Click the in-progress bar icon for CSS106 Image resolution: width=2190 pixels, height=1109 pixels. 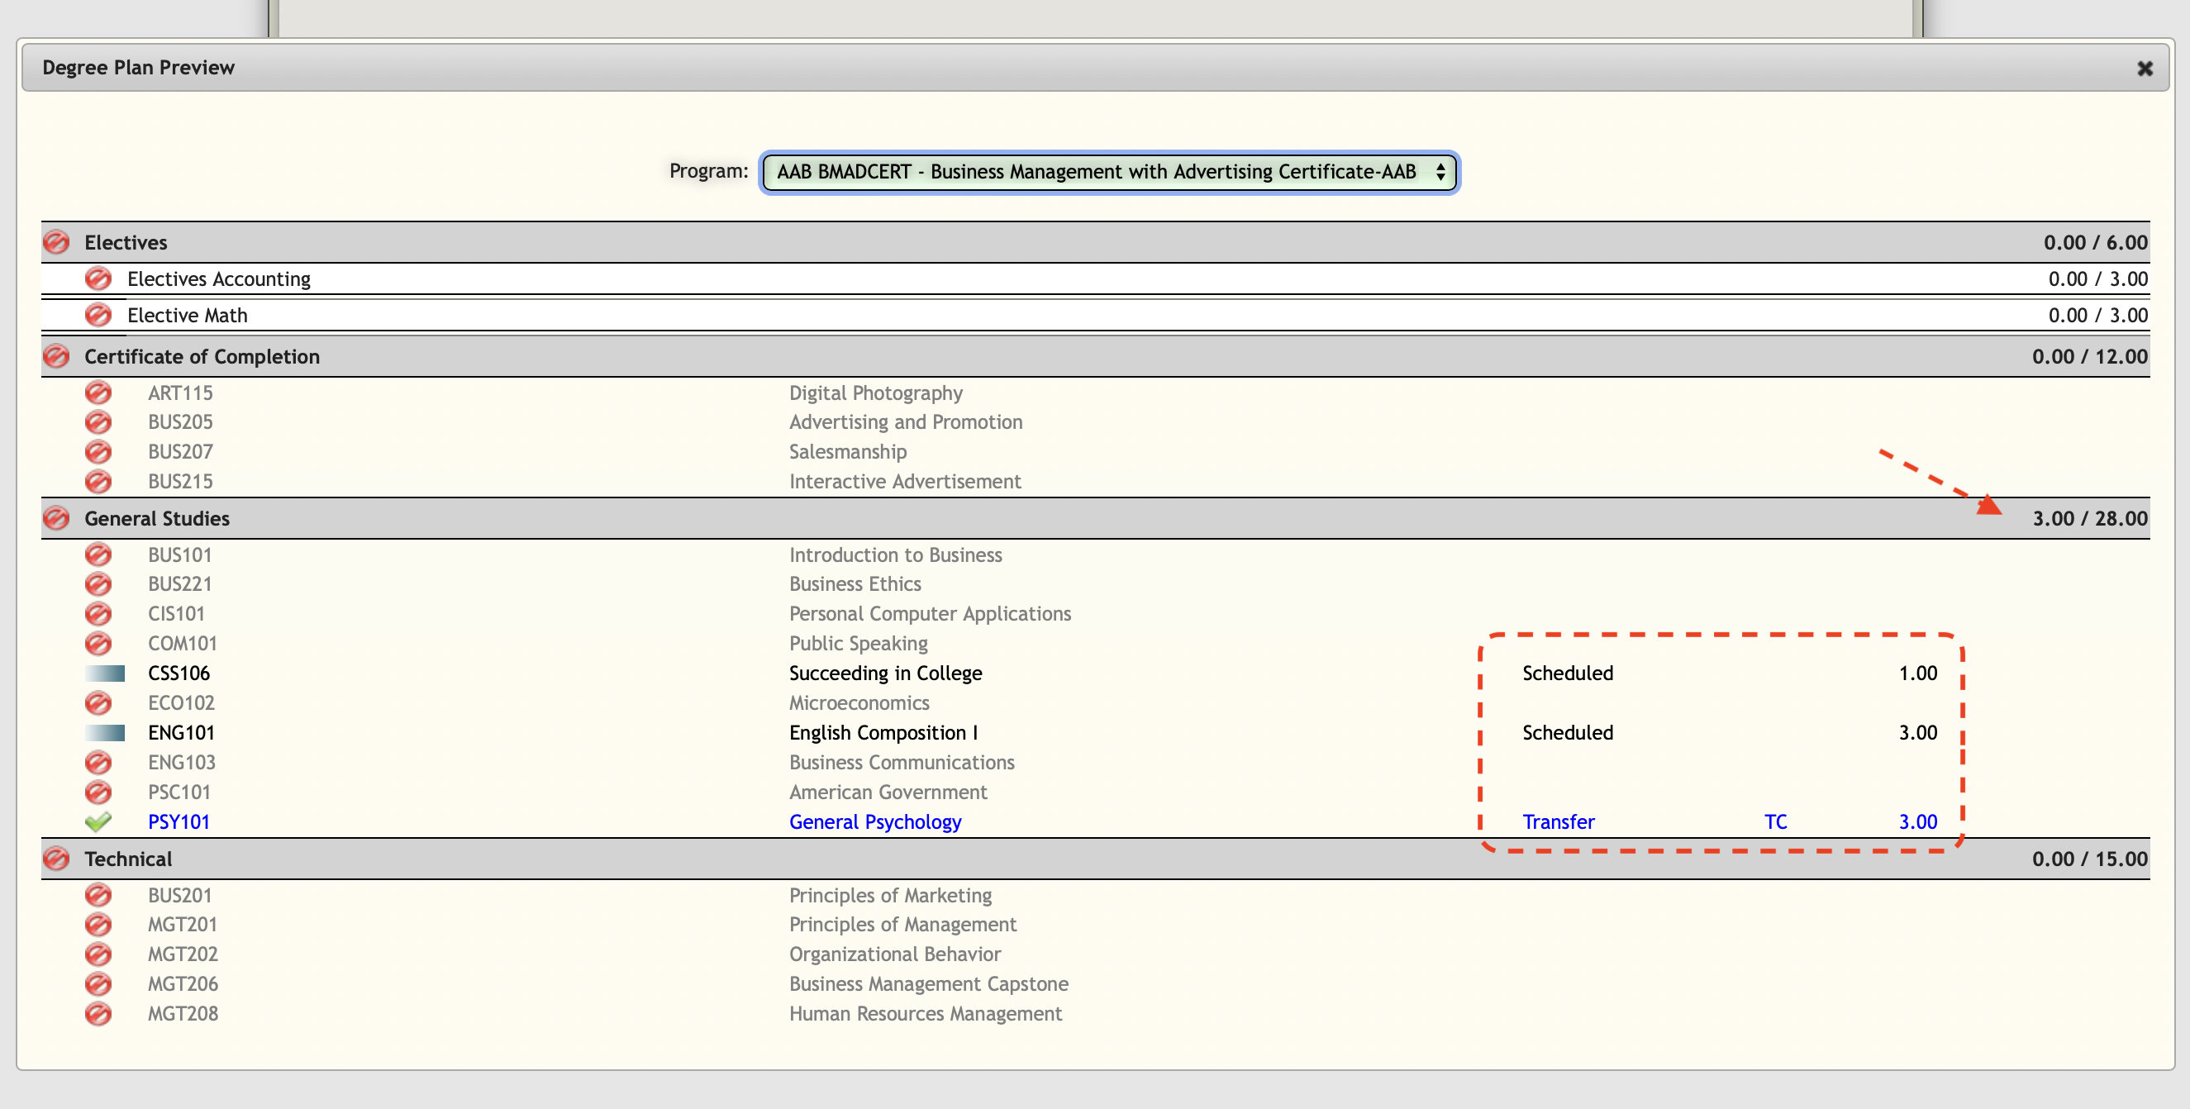[x=105, y=673]
